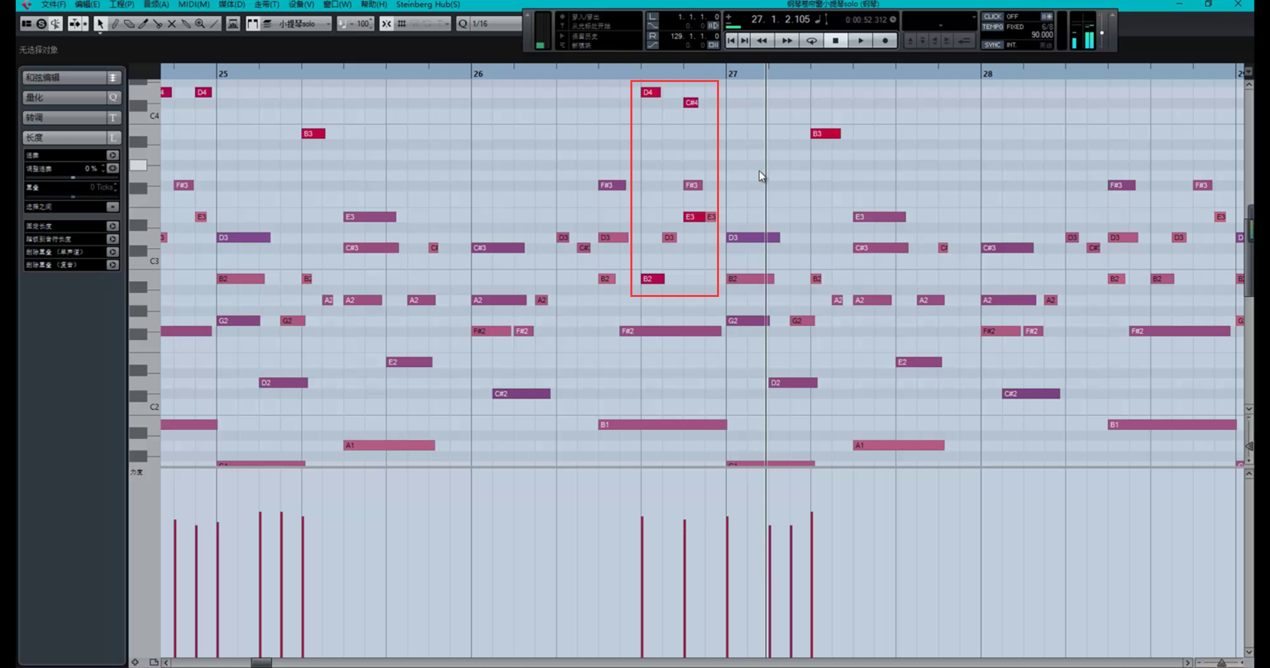Screen dimensions: 1270x668
Task: Select the Mute X tool
Action: (171, 24)
